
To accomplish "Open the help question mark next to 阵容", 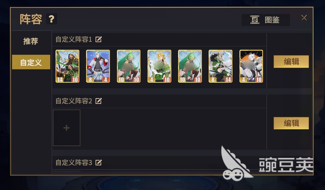I will click(51, 19).
